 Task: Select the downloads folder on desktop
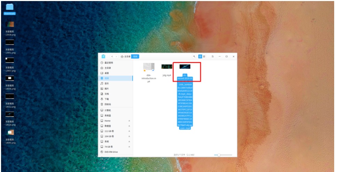click(10, 9)
